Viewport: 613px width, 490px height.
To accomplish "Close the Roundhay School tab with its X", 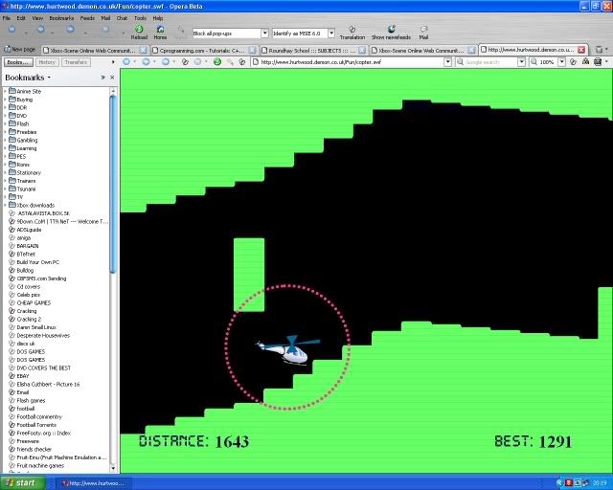I will (x=362, y=50).
